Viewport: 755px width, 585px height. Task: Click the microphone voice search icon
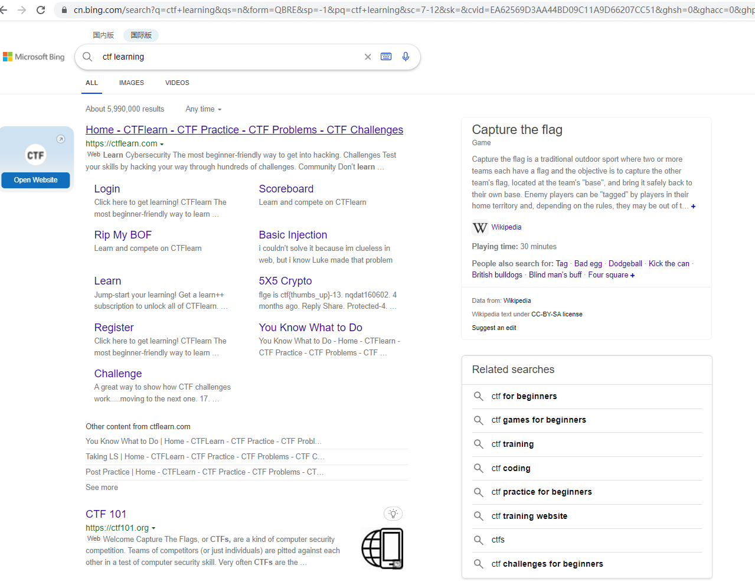coord(406,57)
